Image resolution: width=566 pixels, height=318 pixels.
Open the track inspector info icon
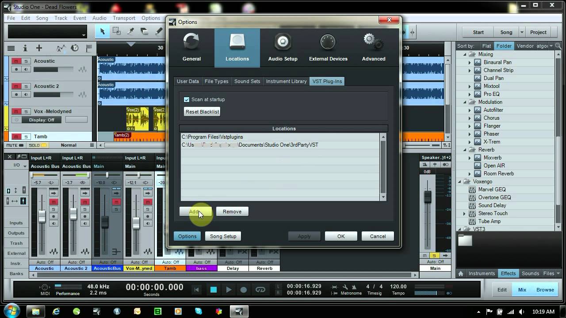click(x=25, y=48)
